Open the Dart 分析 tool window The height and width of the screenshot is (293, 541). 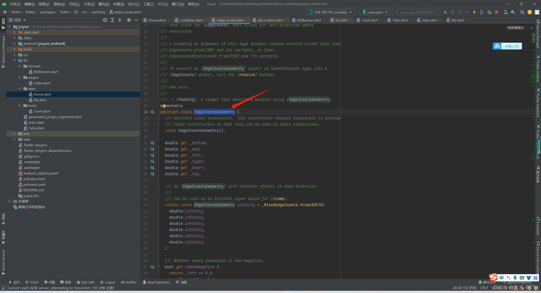[x=85, y=282]
